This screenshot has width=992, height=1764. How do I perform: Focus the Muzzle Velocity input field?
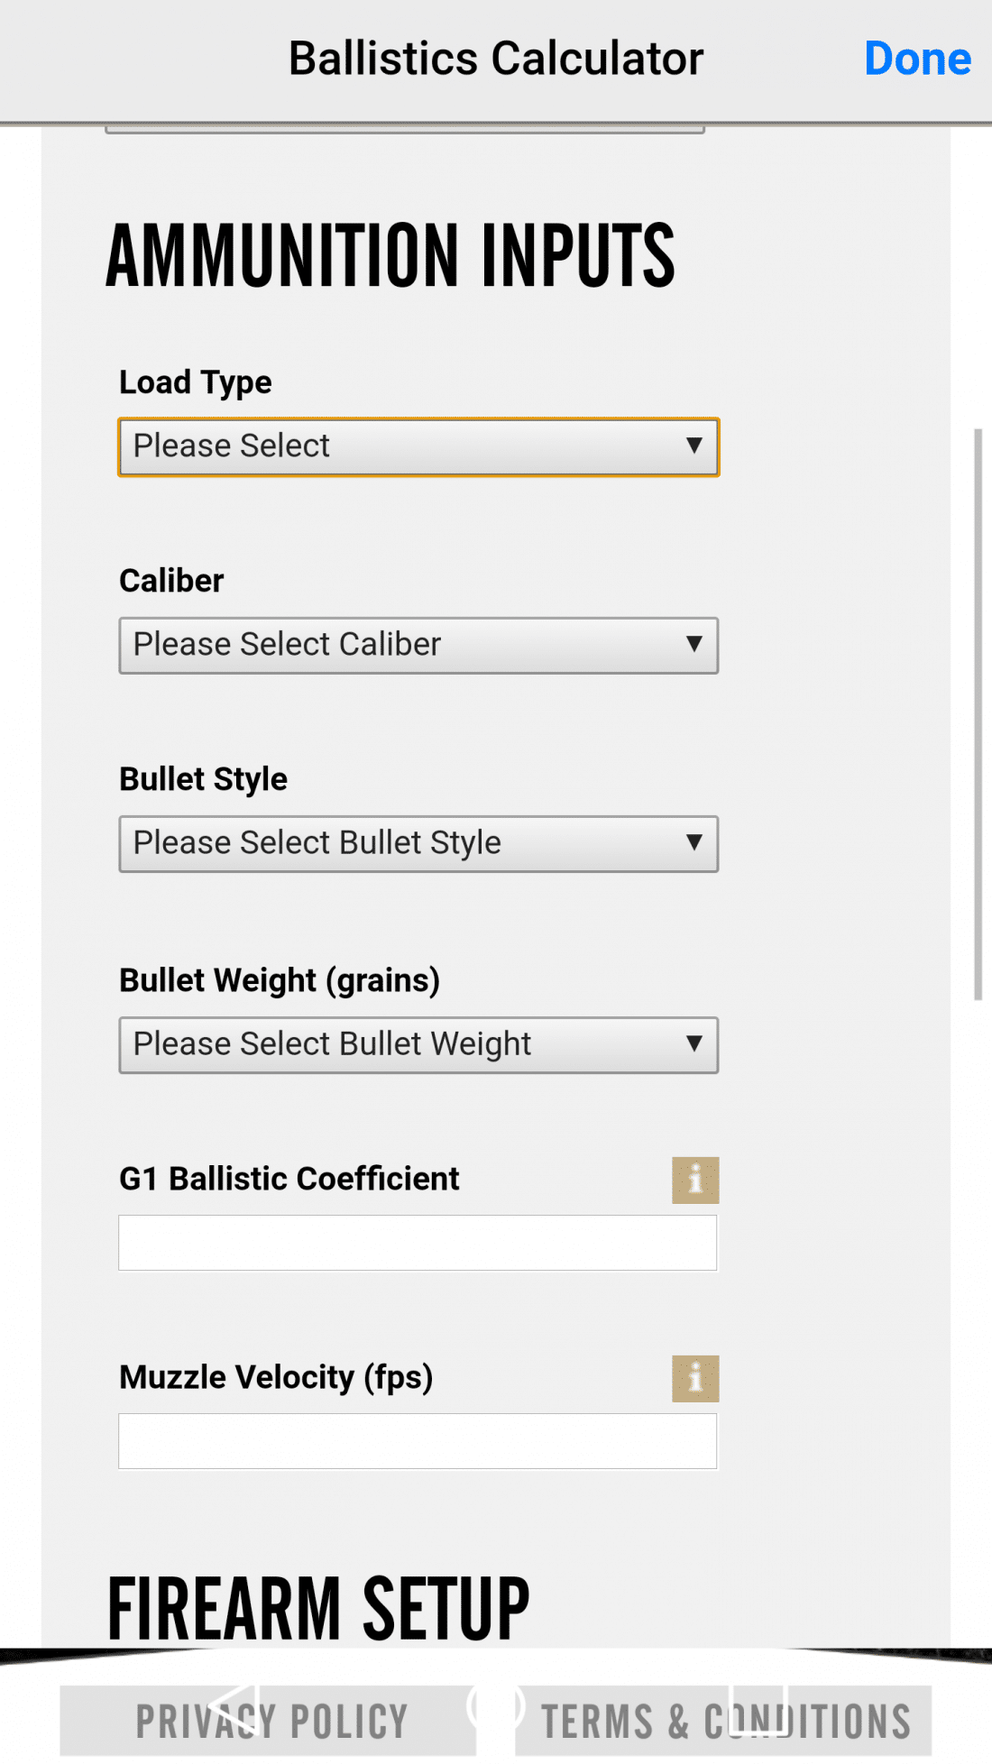(418, 1441)
